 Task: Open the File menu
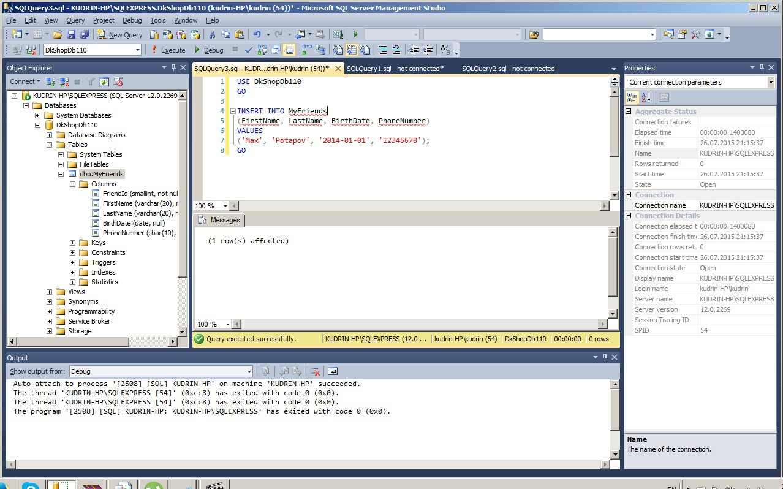(x=11, y=20)
